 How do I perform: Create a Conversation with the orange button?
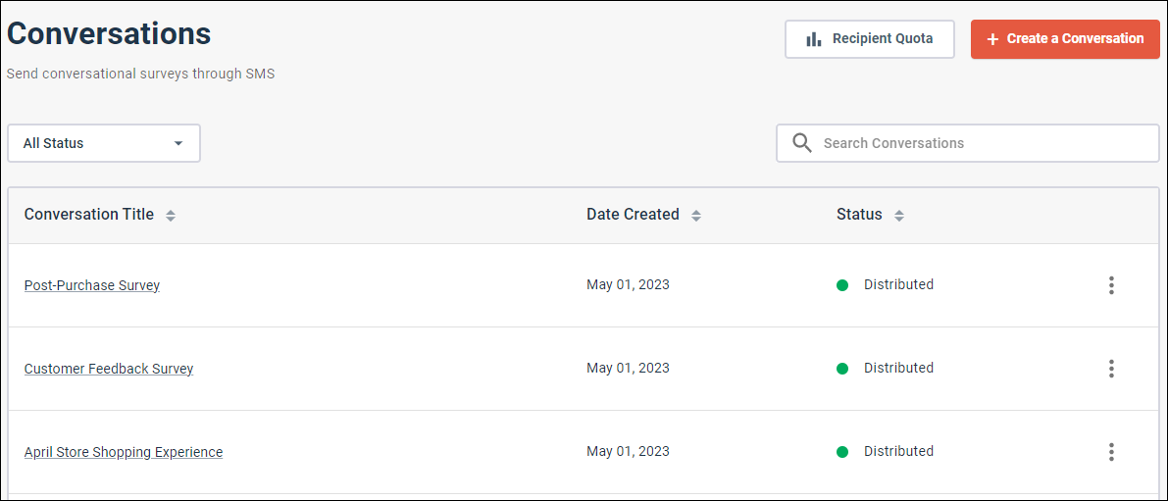pyautogui.click(x=1065, y=38)
